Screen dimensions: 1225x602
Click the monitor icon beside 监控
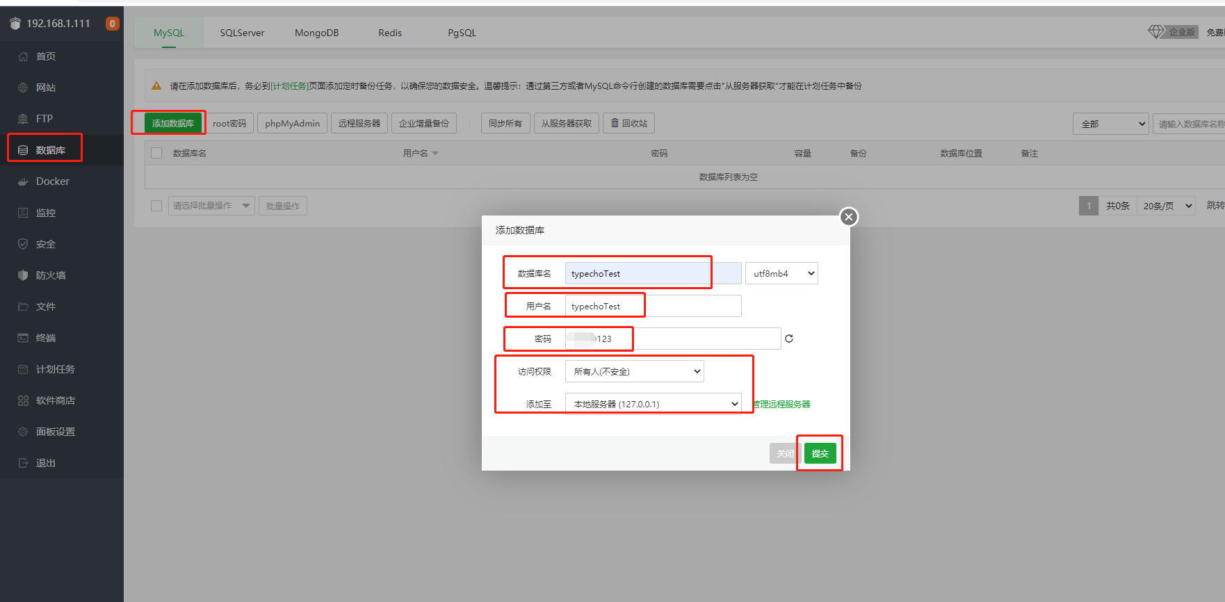point(23,213)
